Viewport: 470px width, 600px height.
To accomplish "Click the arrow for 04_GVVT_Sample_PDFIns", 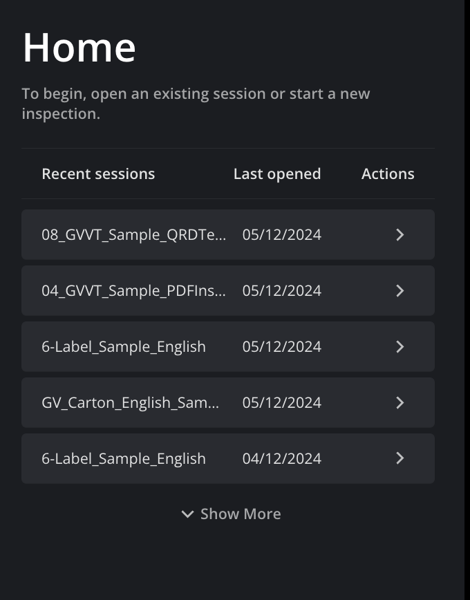I will click(400, 290).
